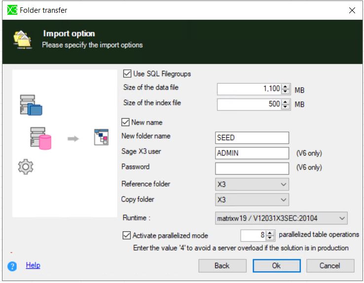Click the empty Password field
This screenshot has width=364, height=283.
click(252, 168)
